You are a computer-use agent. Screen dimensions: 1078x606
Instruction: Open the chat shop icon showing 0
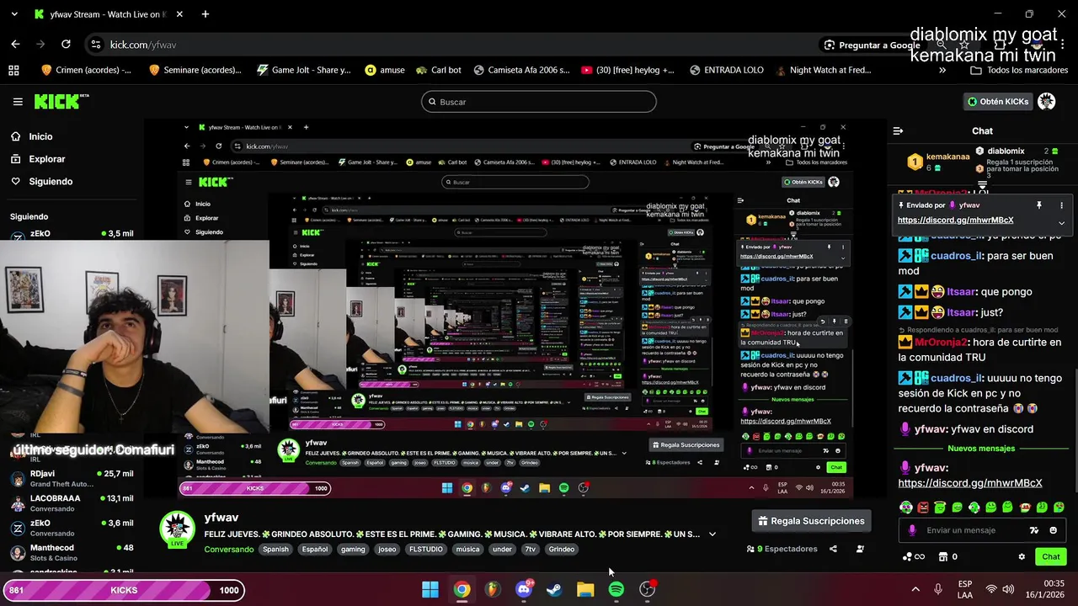point(947,557)
